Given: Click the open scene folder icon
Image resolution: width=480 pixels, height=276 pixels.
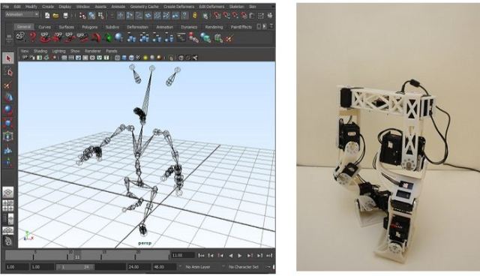Looking at the screenshot, I should (x=56, y=16).
